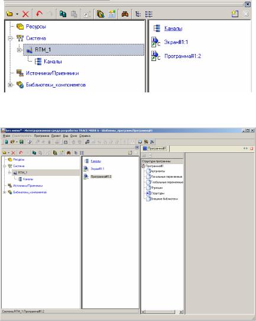
Task: Select Программа#1:2 in lower window middle pane
Action: pyautogui.click(x=101, y=176)
